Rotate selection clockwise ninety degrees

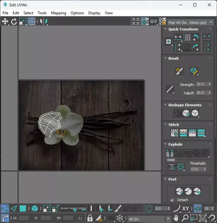click(196, 47)
